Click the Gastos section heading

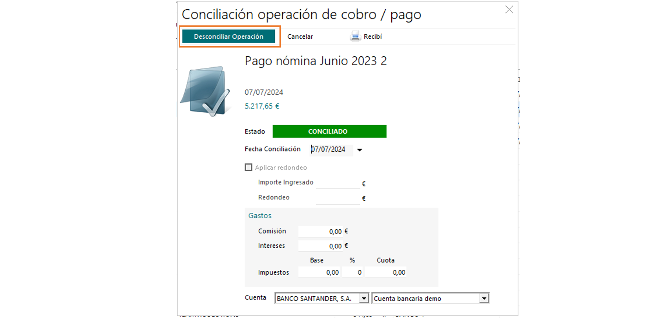pyautogui.click(x=260, y=216)
